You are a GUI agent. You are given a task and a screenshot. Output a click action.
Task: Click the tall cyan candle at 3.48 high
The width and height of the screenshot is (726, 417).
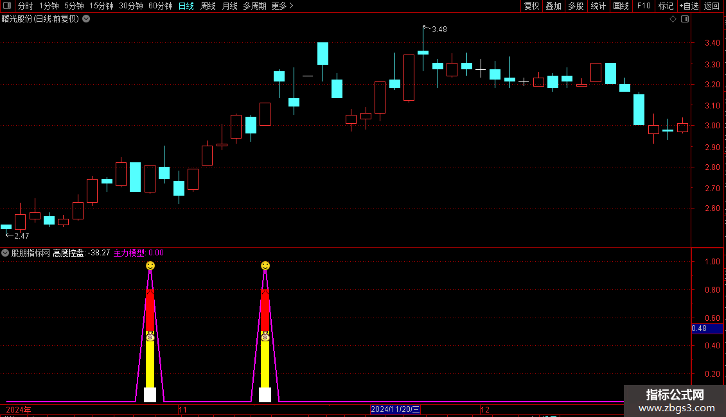tap(423, 53)
